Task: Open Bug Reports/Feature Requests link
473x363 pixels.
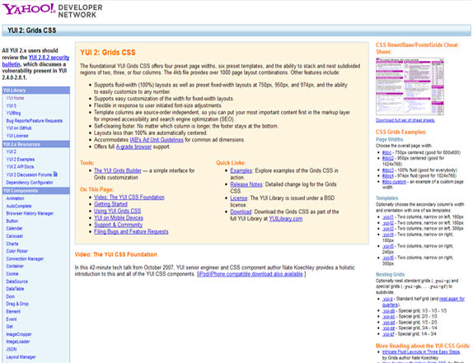Action: point(35,121)
